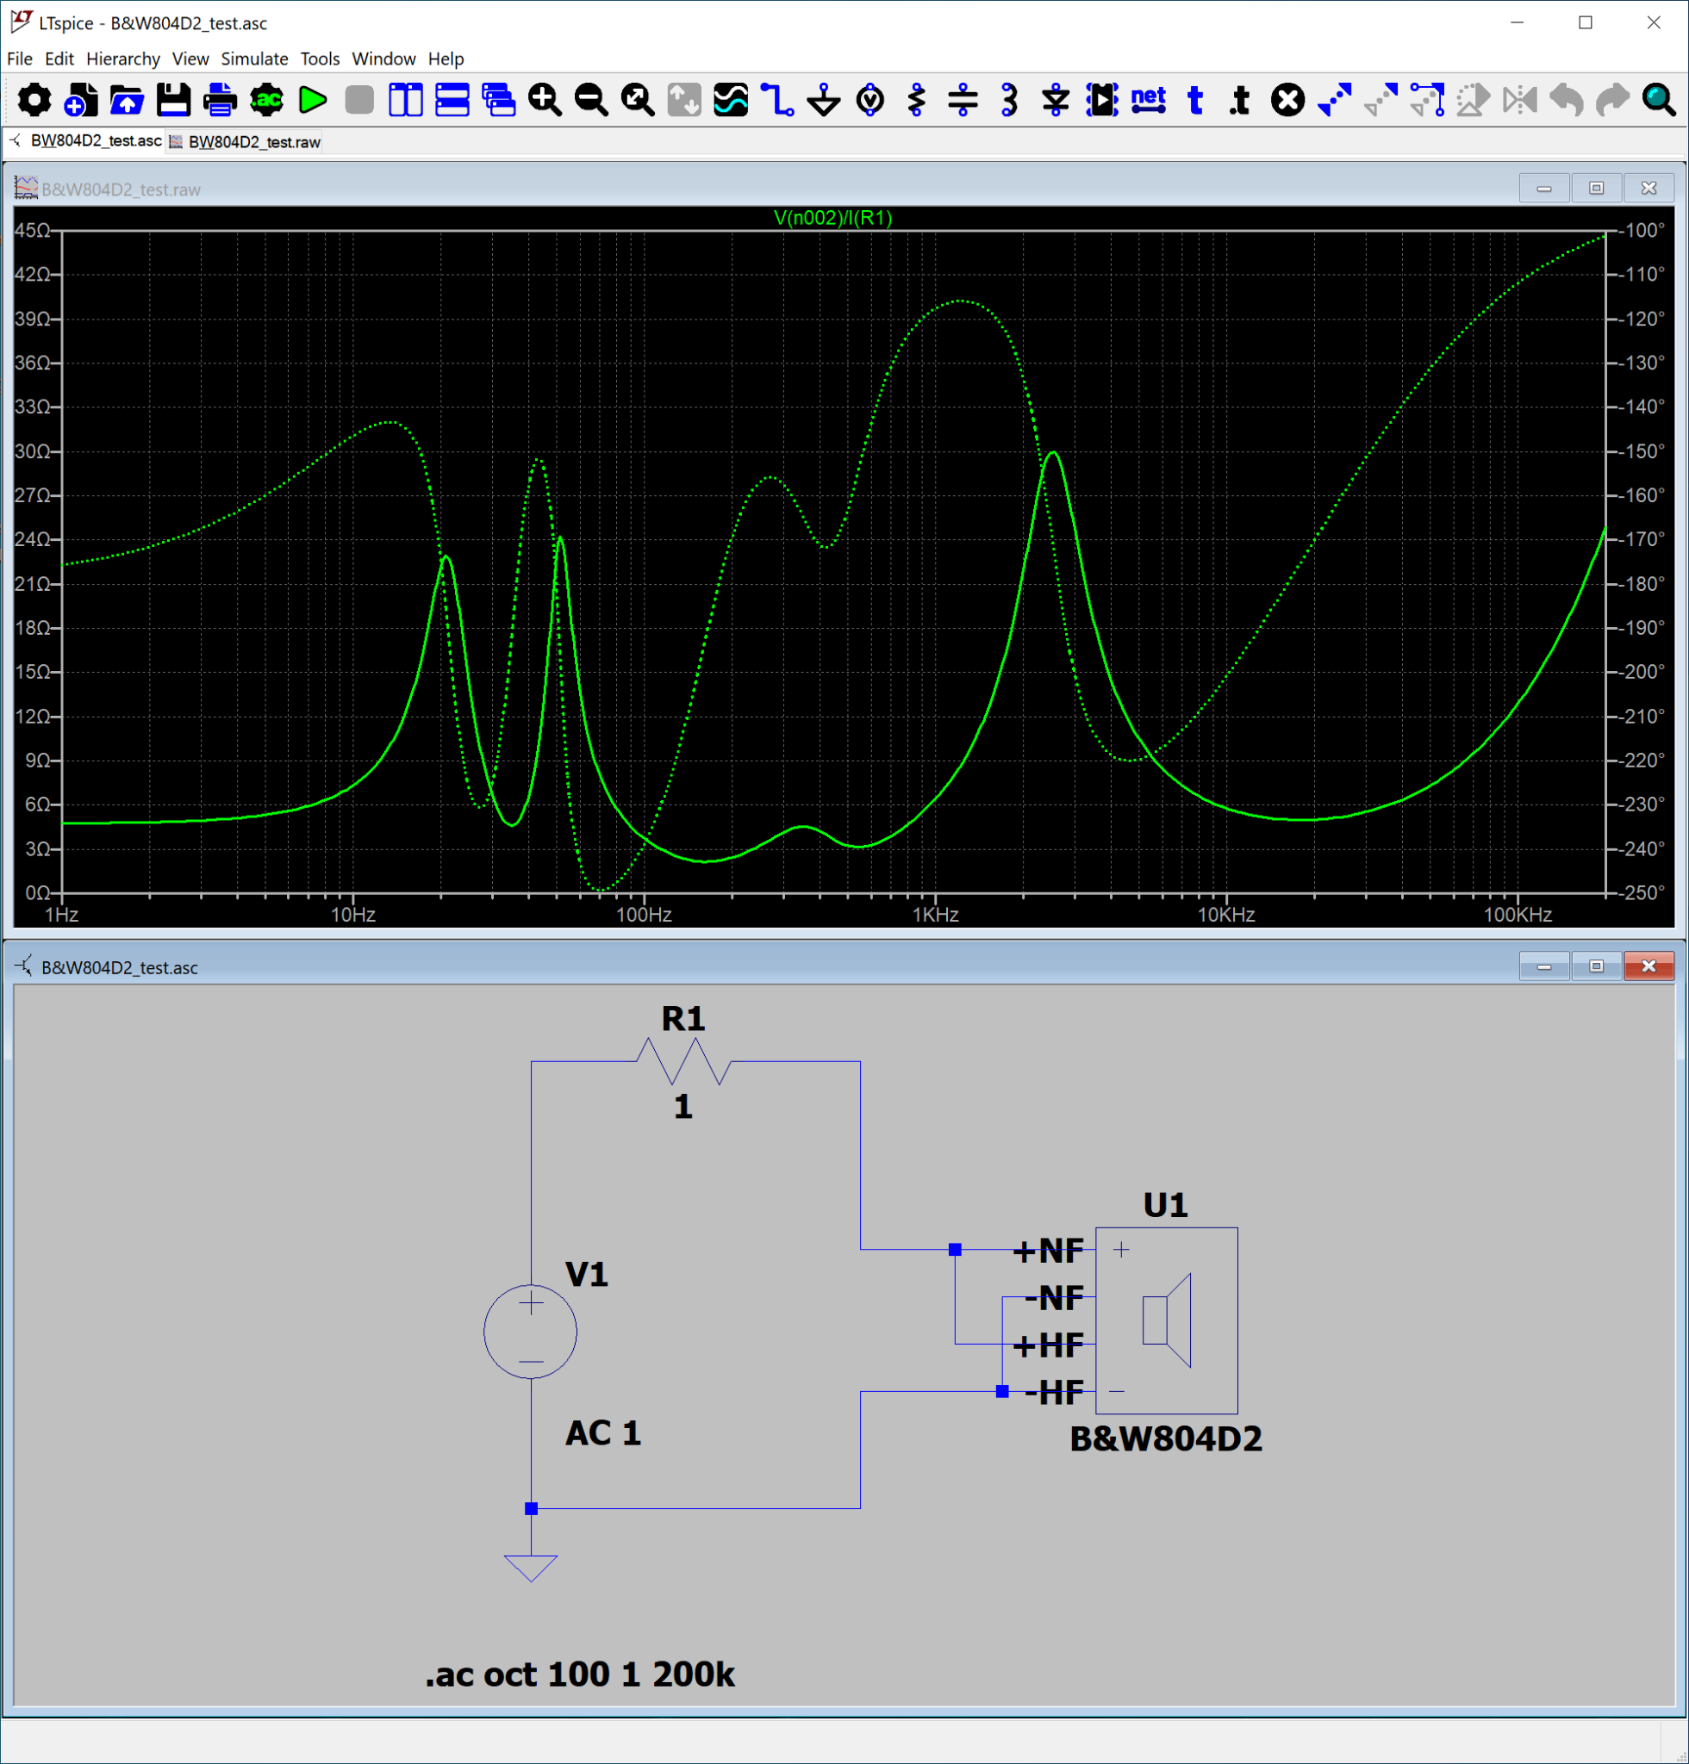Click the B&W804D2 component name

1166,1439
